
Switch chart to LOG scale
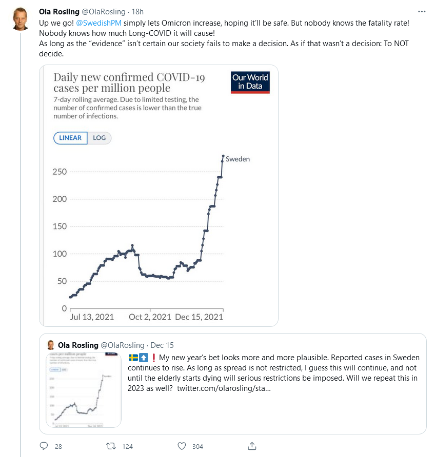pyautogui.click(x=100, y=138)
